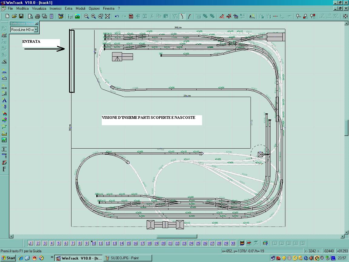
Task: Click the track list sheet icon
Action: 52,16
